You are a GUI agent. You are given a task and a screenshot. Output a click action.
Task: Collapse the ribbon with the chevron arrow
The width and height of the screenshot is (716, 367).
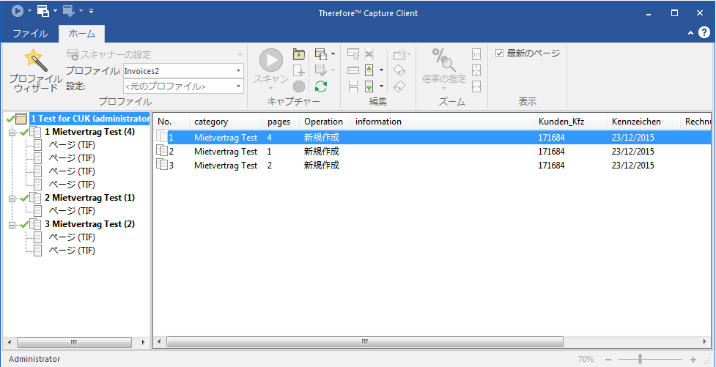690,33
